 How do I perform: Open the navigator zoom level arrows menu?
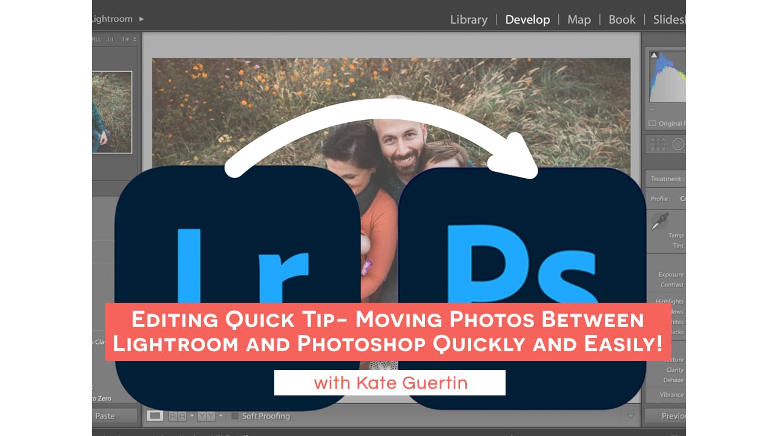pyautogui.click(x=134, y=39)
